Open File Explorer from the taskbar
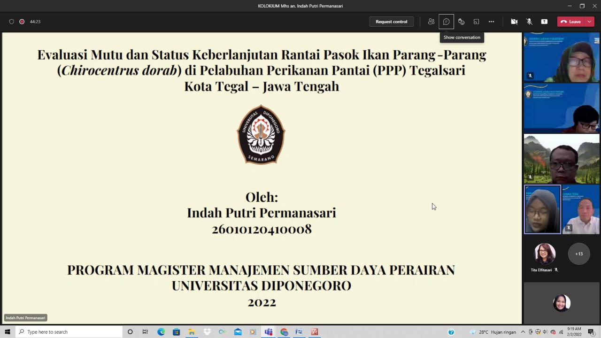Viewport: 601px width, 338px height. (x=192, y=332)
